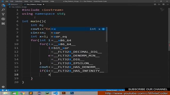The image size is (170, 95).
Task: Open PyCharm from taskbar
Action: tap(47, 93)
